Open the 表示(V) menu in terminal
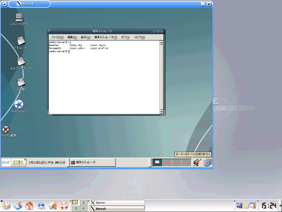The height and width of the screenshot is (212, 282). point(85,37)
